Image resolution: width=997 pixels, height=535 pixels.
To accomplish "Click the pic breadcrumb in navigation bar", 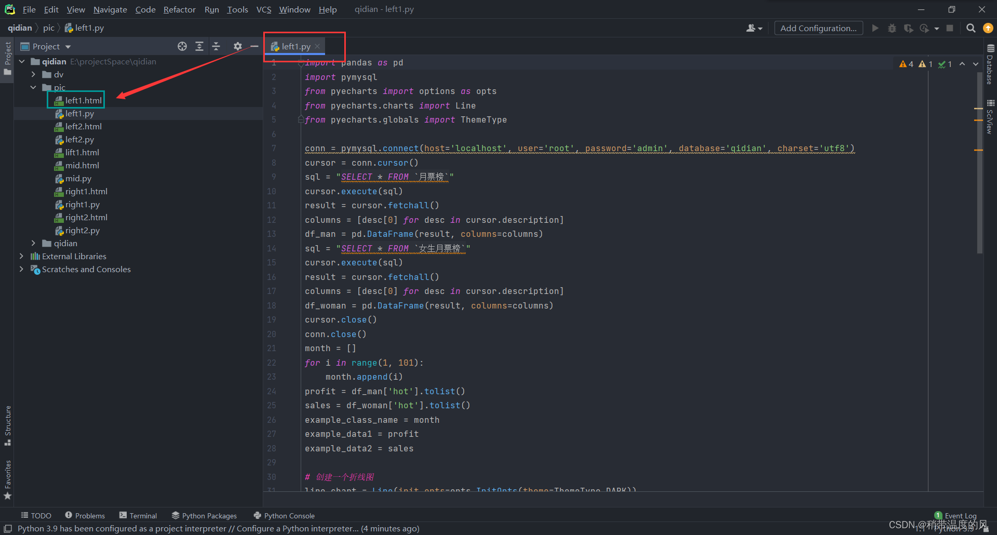I will click(x=48, y=28).
